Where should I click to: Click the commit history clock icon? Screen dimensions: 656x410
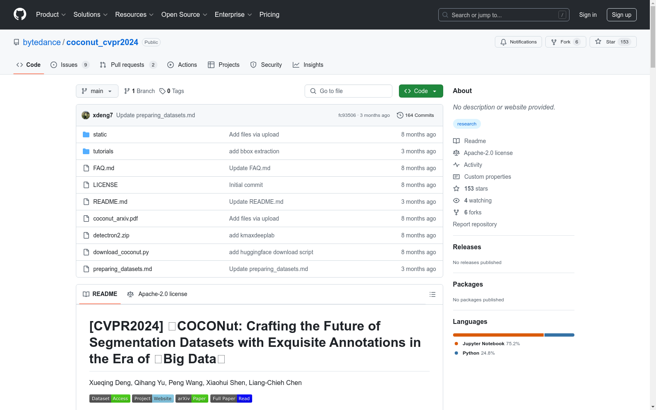(x=400, y=115)
